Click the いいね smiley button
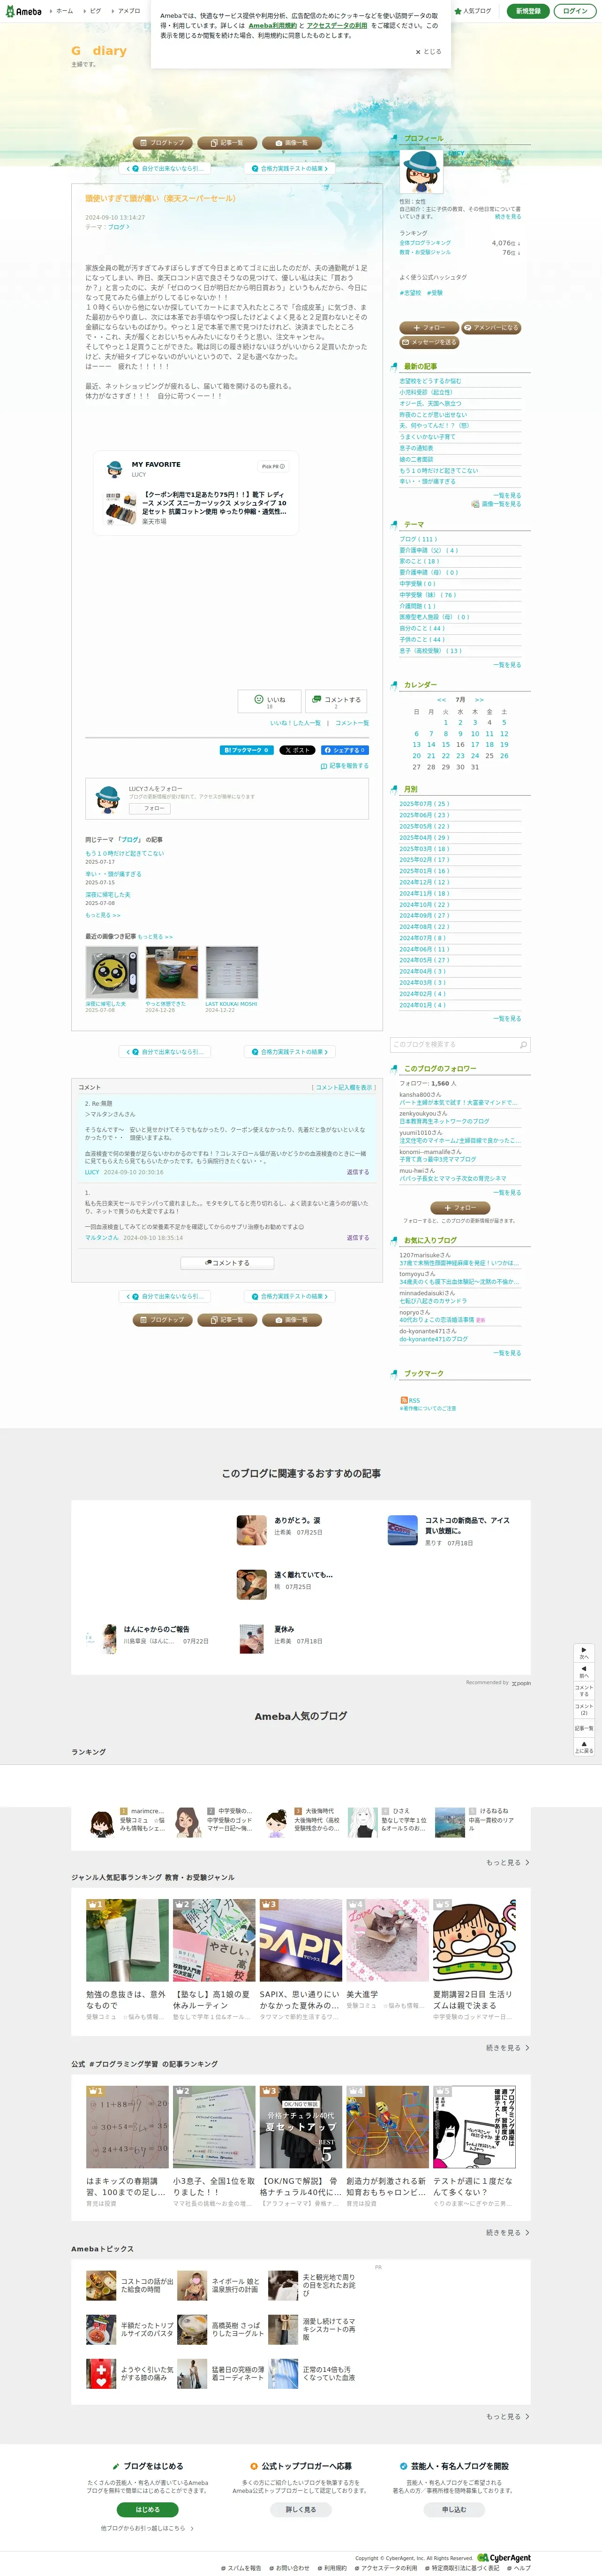Image resolution: width=602 pixels, height=2576 pixels. 269,701
